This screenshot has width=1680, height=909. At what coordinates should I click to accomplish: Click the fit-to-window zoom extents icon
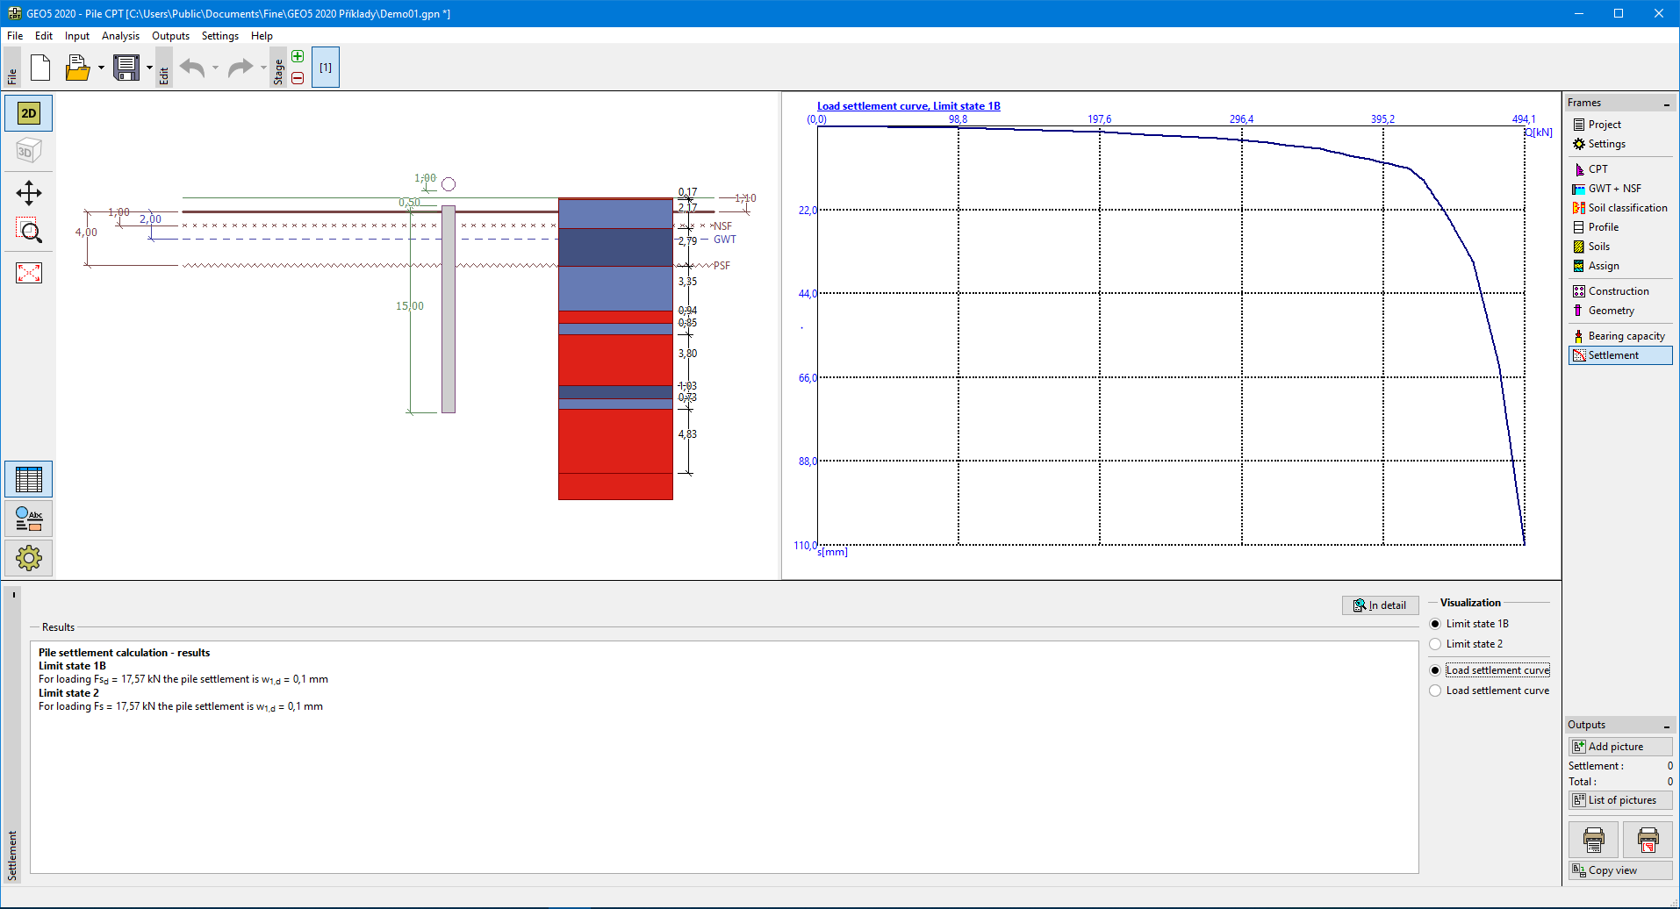point(29,273)
